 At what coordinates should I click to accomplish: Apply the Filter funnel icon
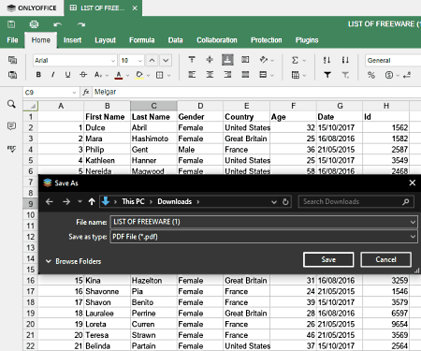327,75
